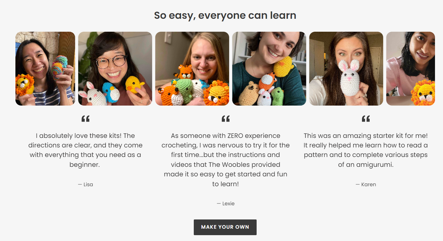The width and height of the screenshot is (443, 241).
Task: Click 'So easy, everyone can learn' heading
Action: pos(225,15)
